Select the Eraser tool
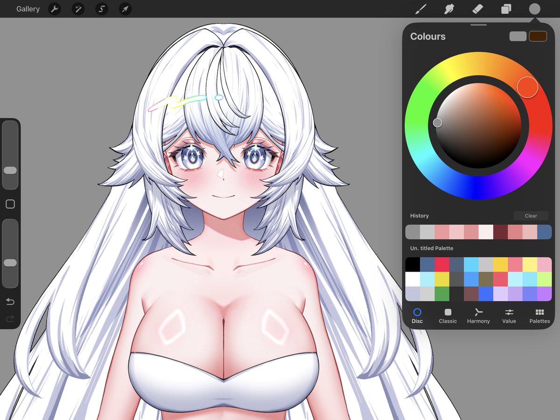The height and width of the screenshot is (420, 560). [477, 9]
